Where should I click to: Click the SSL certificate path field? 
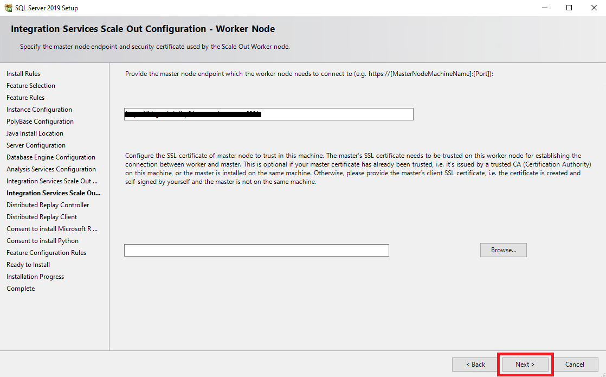coord(256,250)
